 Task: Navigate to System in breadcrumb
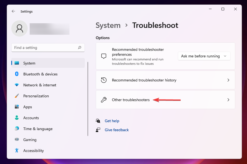pyautogui.click(x=108, y=25)
